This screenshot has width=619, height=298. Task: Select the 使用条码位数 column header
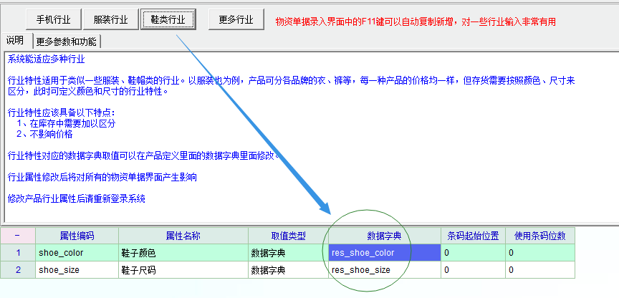[539, 236]
